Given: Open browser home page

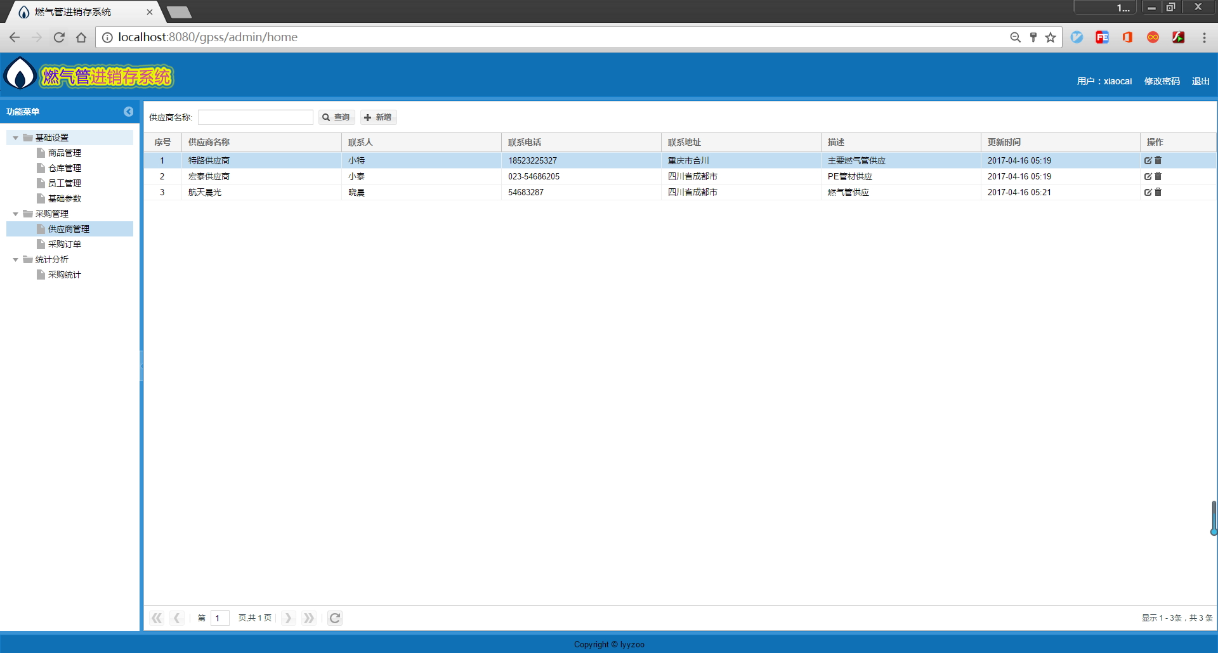Looking at the screenshot, I should pos(81,37).
